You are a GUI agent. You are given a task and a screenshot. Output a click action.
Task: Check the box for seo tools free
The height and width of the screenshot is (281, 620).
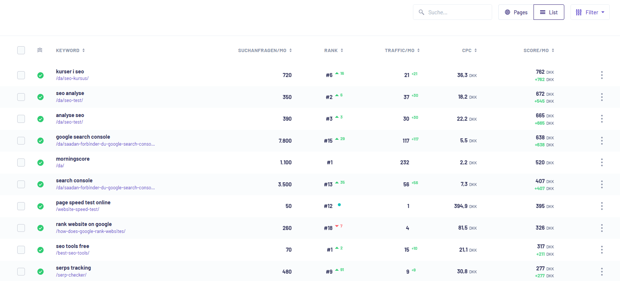coord(21,250)
